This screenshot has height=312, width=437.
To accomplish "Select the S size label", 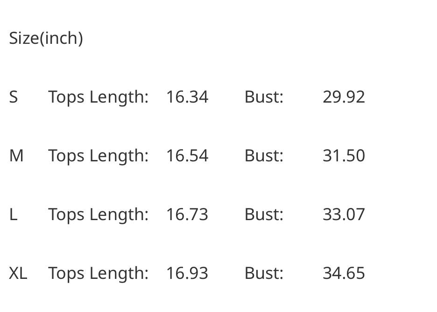I will (x=14, y=97).
